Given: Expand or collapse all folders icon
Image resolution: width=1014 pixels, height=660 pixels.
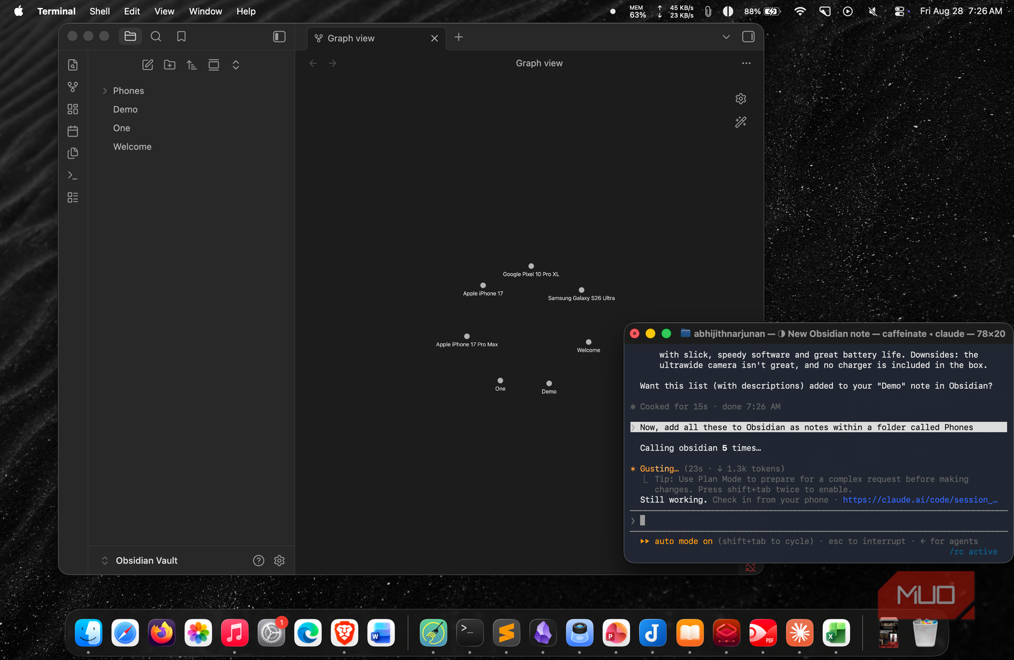Looking at the screenshot, I should [236, 65].
